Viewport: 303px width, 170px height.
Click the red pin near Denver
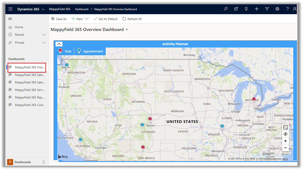(150, 119)
